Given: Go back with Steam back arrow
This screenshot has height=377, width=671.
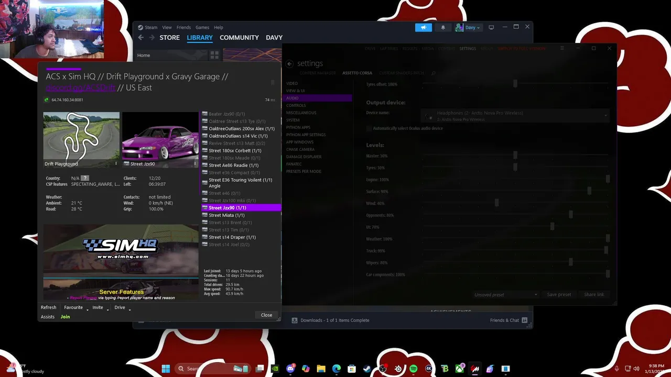Looking at the screenshot, I should (x=140, y=38).
